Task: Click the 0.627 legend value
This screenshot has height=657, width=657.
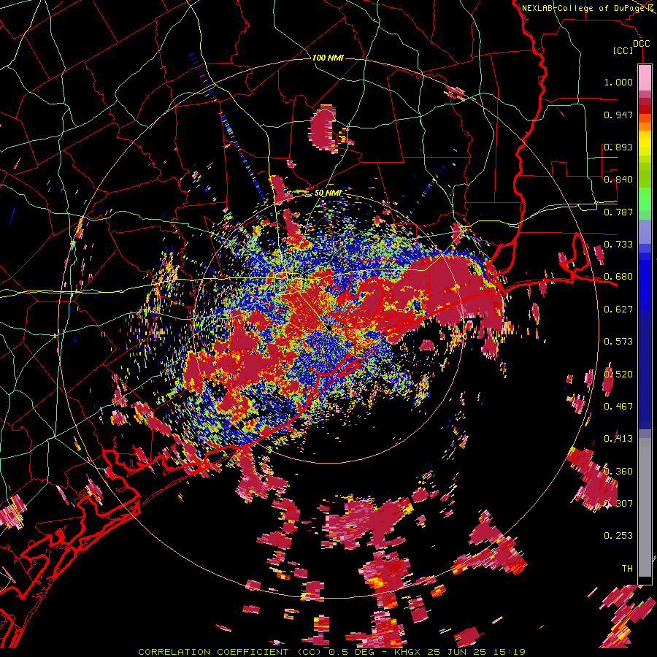Action: pos(618,310)
